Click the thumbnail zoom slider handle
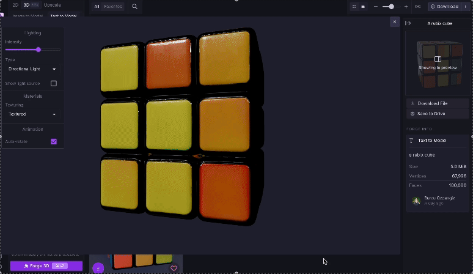473x274 pixels. pyautogui.click(x=391, y=6)
